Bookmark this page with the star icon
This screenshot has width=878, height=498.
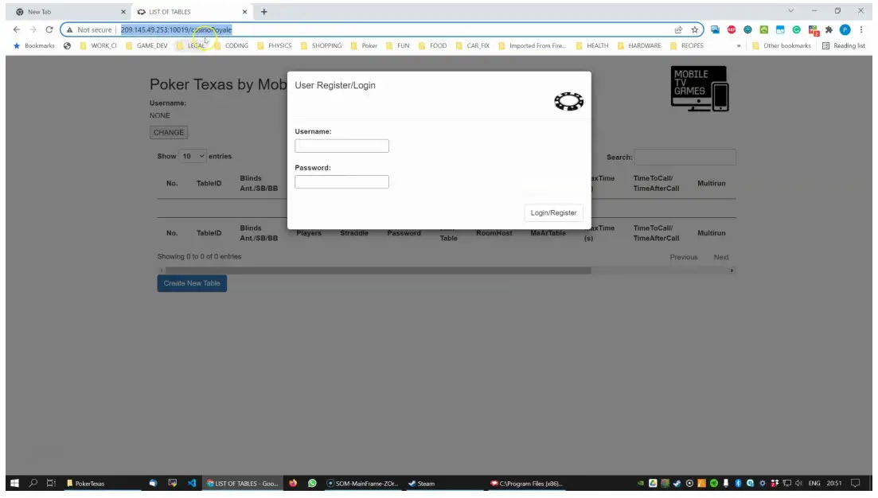point(694,29)
